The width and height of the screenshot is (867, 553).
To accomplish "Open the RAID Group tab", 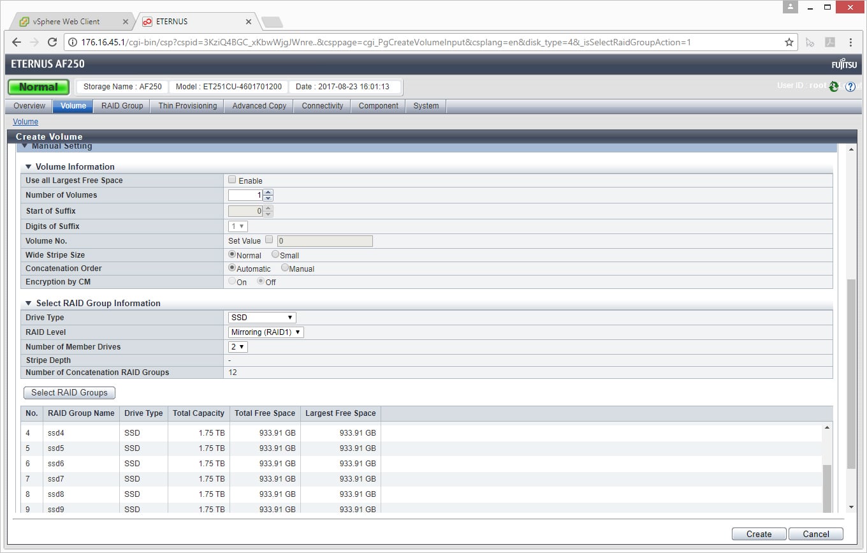I will tap(122, 106).
